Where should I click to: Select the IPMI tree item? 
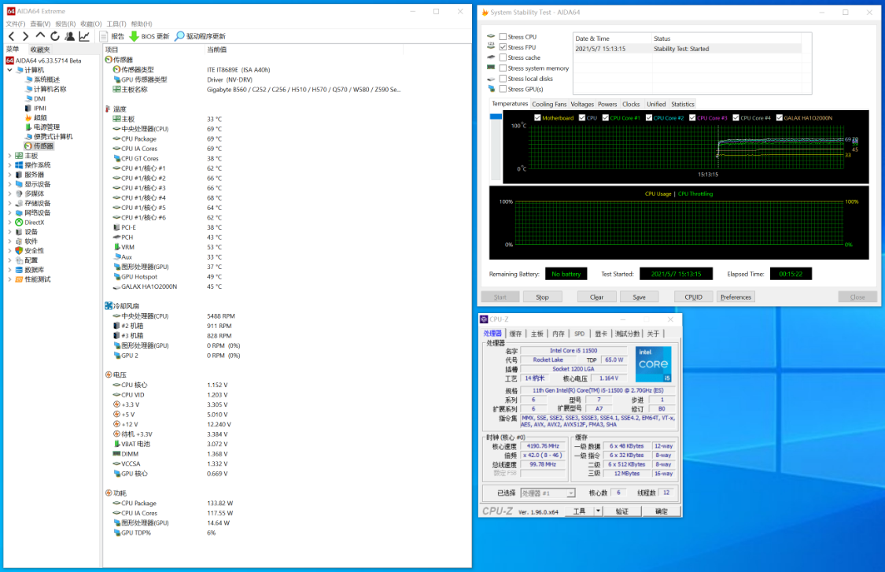click(35, 108)
